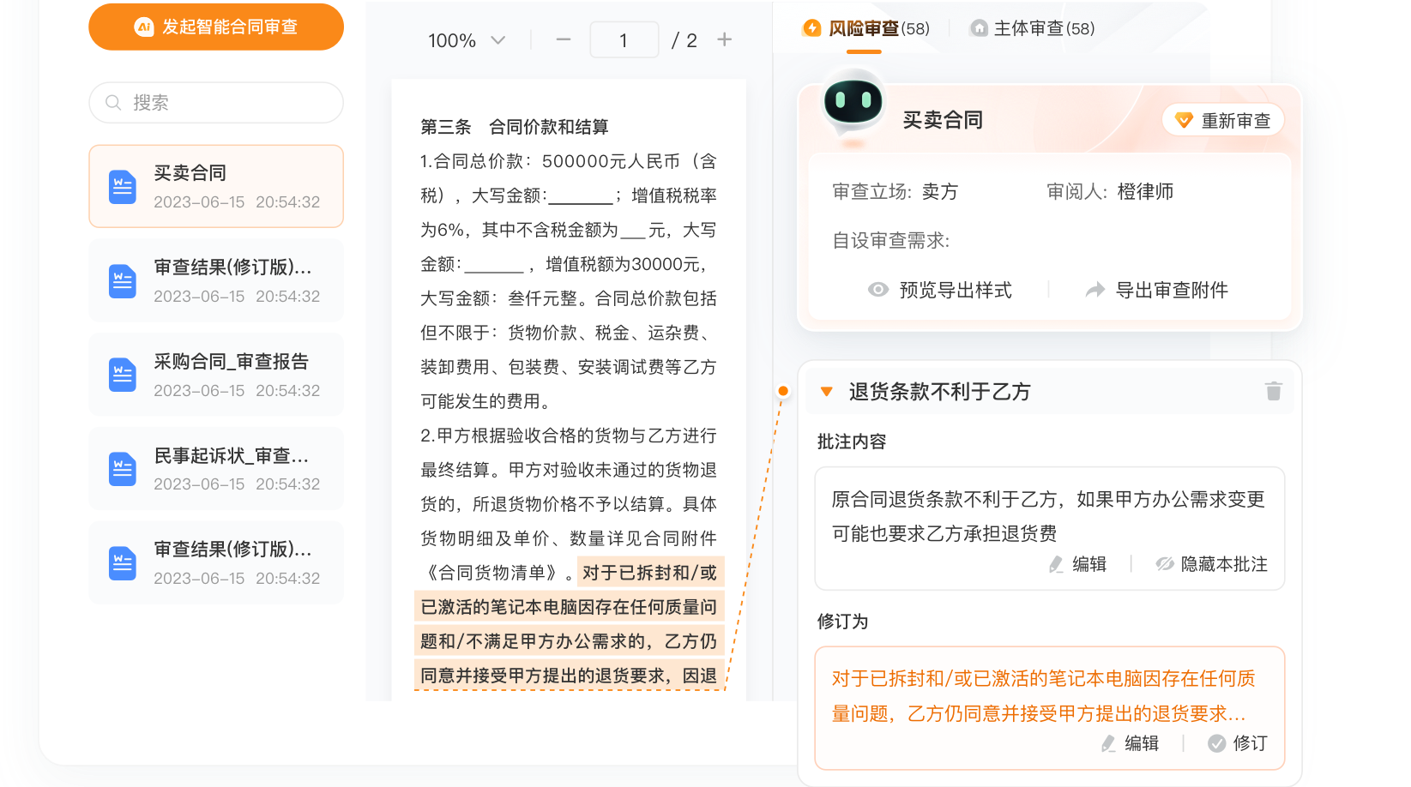This screenshot has width=1411, height=787.
Task: Click eye icon beside 预览导出样式
Action: [x=877, y=290]
